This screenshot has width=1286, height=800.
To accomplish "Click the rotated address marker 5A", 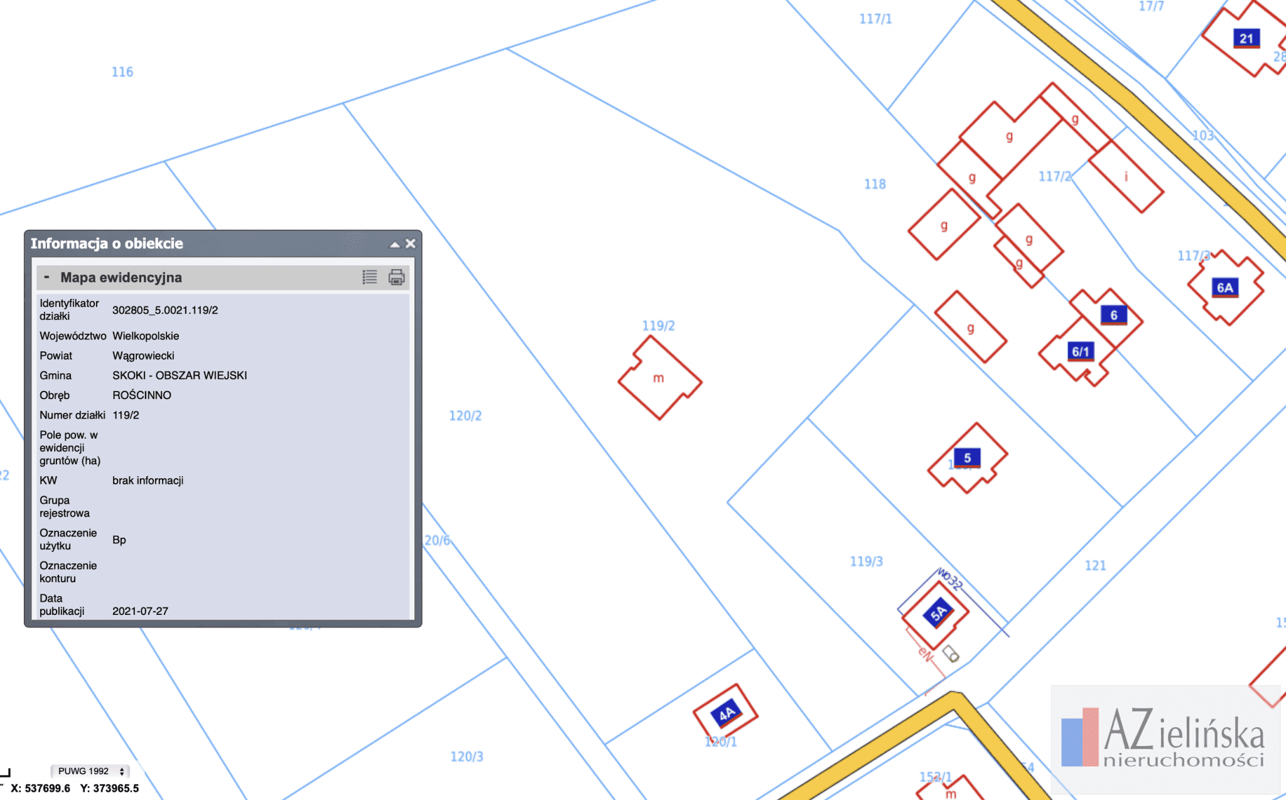I will point(938,613).
